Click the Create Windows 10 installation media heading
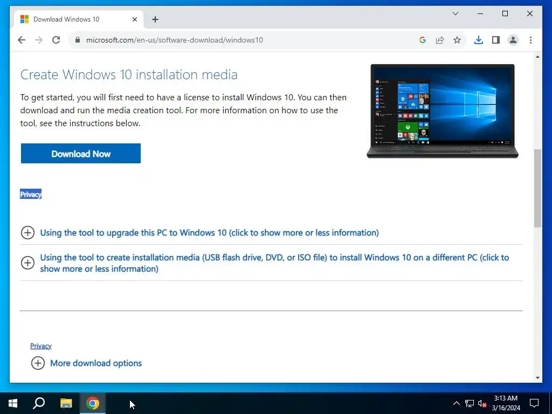Viewport: 552px width, 414px height. [x=129, y=74]
